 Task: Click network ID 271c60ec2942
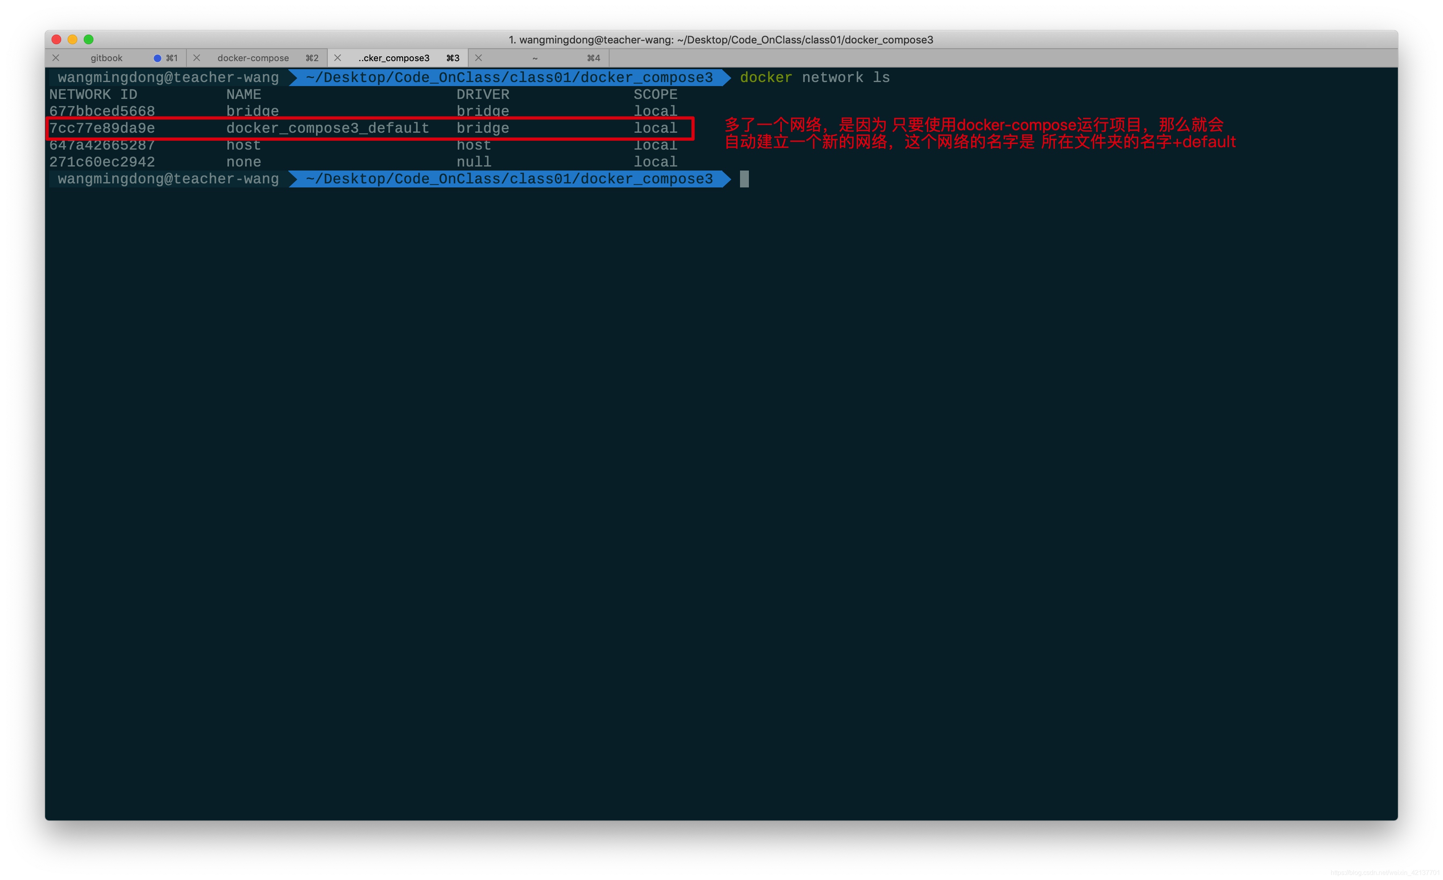coord(102,162)
